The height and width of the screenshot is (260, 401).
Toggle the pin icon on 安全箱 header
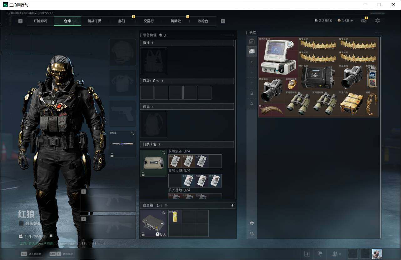coord(232,205)
